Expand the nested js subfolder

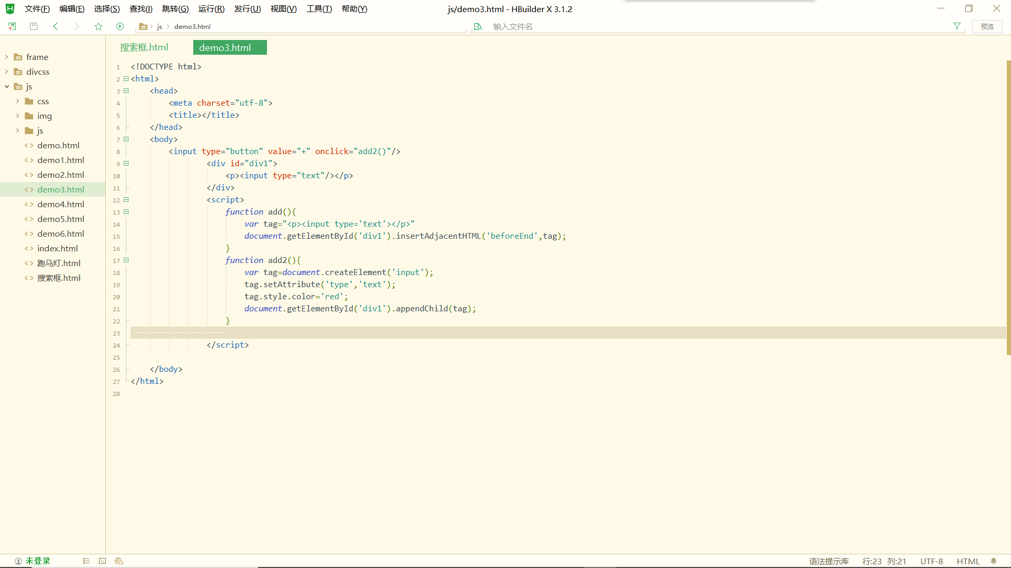[17, 130]
